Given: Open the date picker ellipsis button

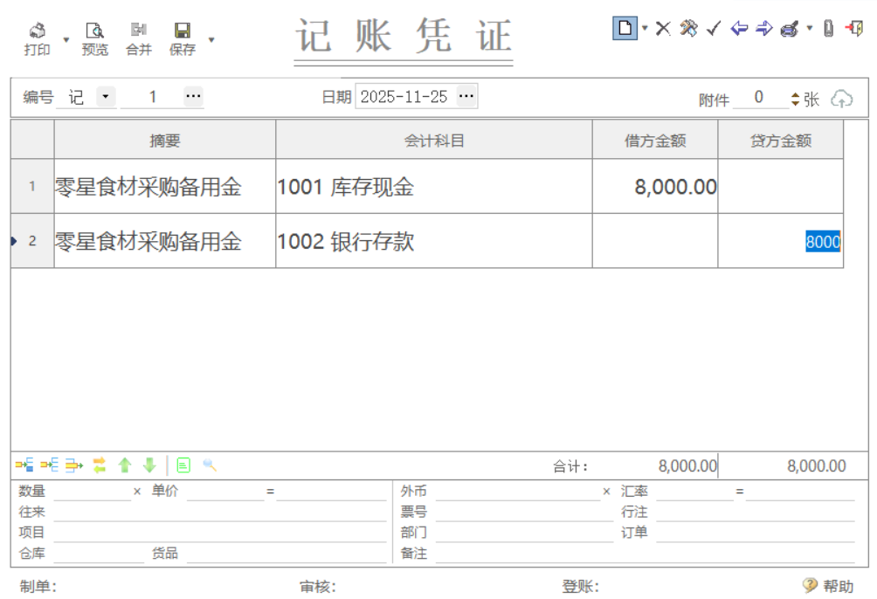Looking at the screenshot, I should pos(467,97).
